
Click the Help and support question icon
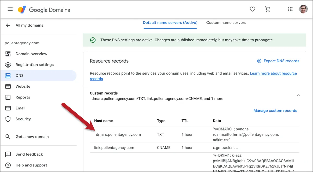[x=8, y=165]
